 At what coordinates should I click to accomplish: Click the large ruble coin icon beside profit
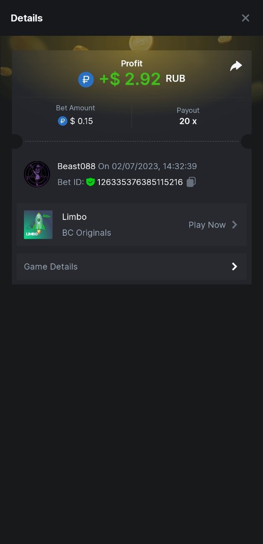[x=86, y=79]
